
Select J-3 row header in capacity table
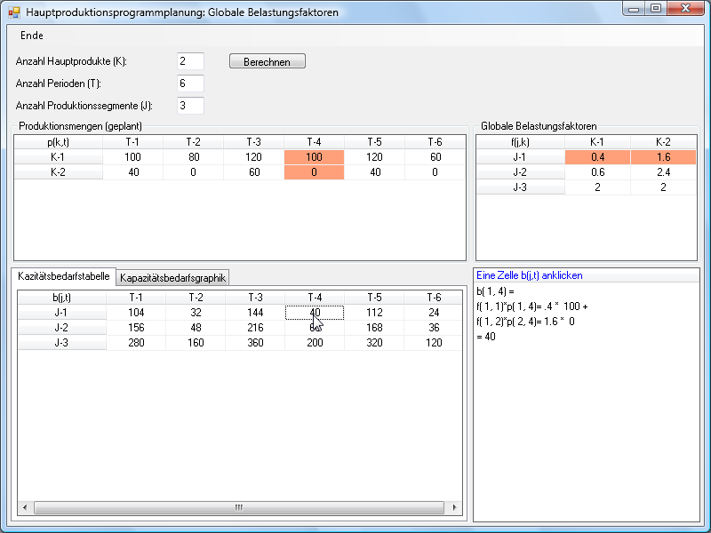pyautogui.click(x=62, y=343)
